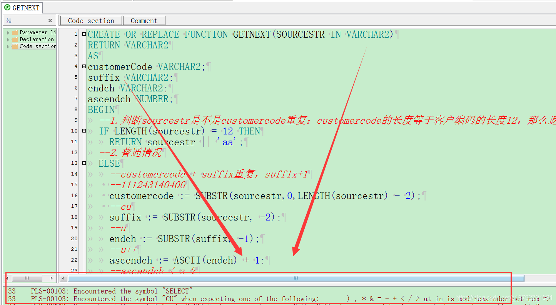Expand the Code section tree node

pos(8,46)
